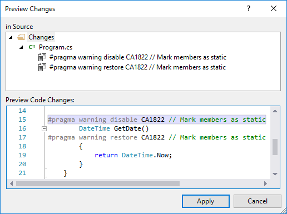Select the Changes tree item label
Screen dimensions: 287x214
pyautogui.click(x=41, y=37)
